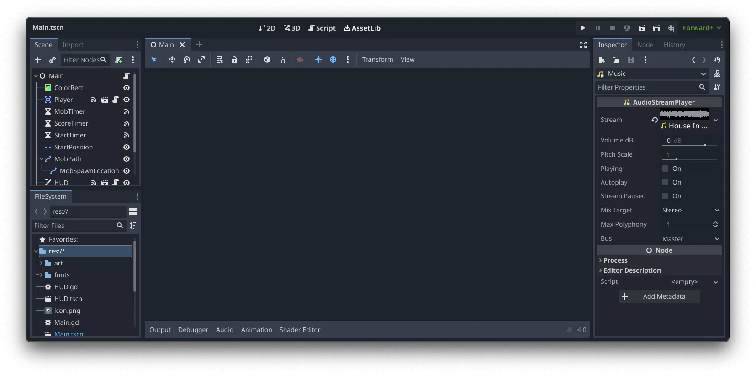The width and height of the screenshot is (756, 385).
Task: Activate the Rotate Mode tool
Action: (187, 59)
